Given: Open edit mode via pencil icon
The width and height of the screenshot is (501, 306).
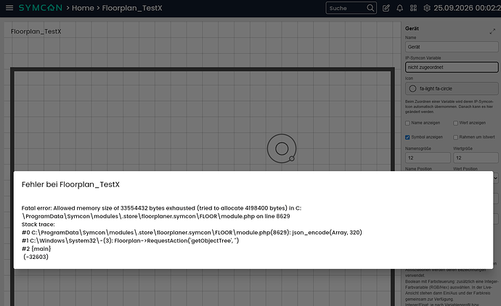Looking at the screenshot, I should pos(386,8).
